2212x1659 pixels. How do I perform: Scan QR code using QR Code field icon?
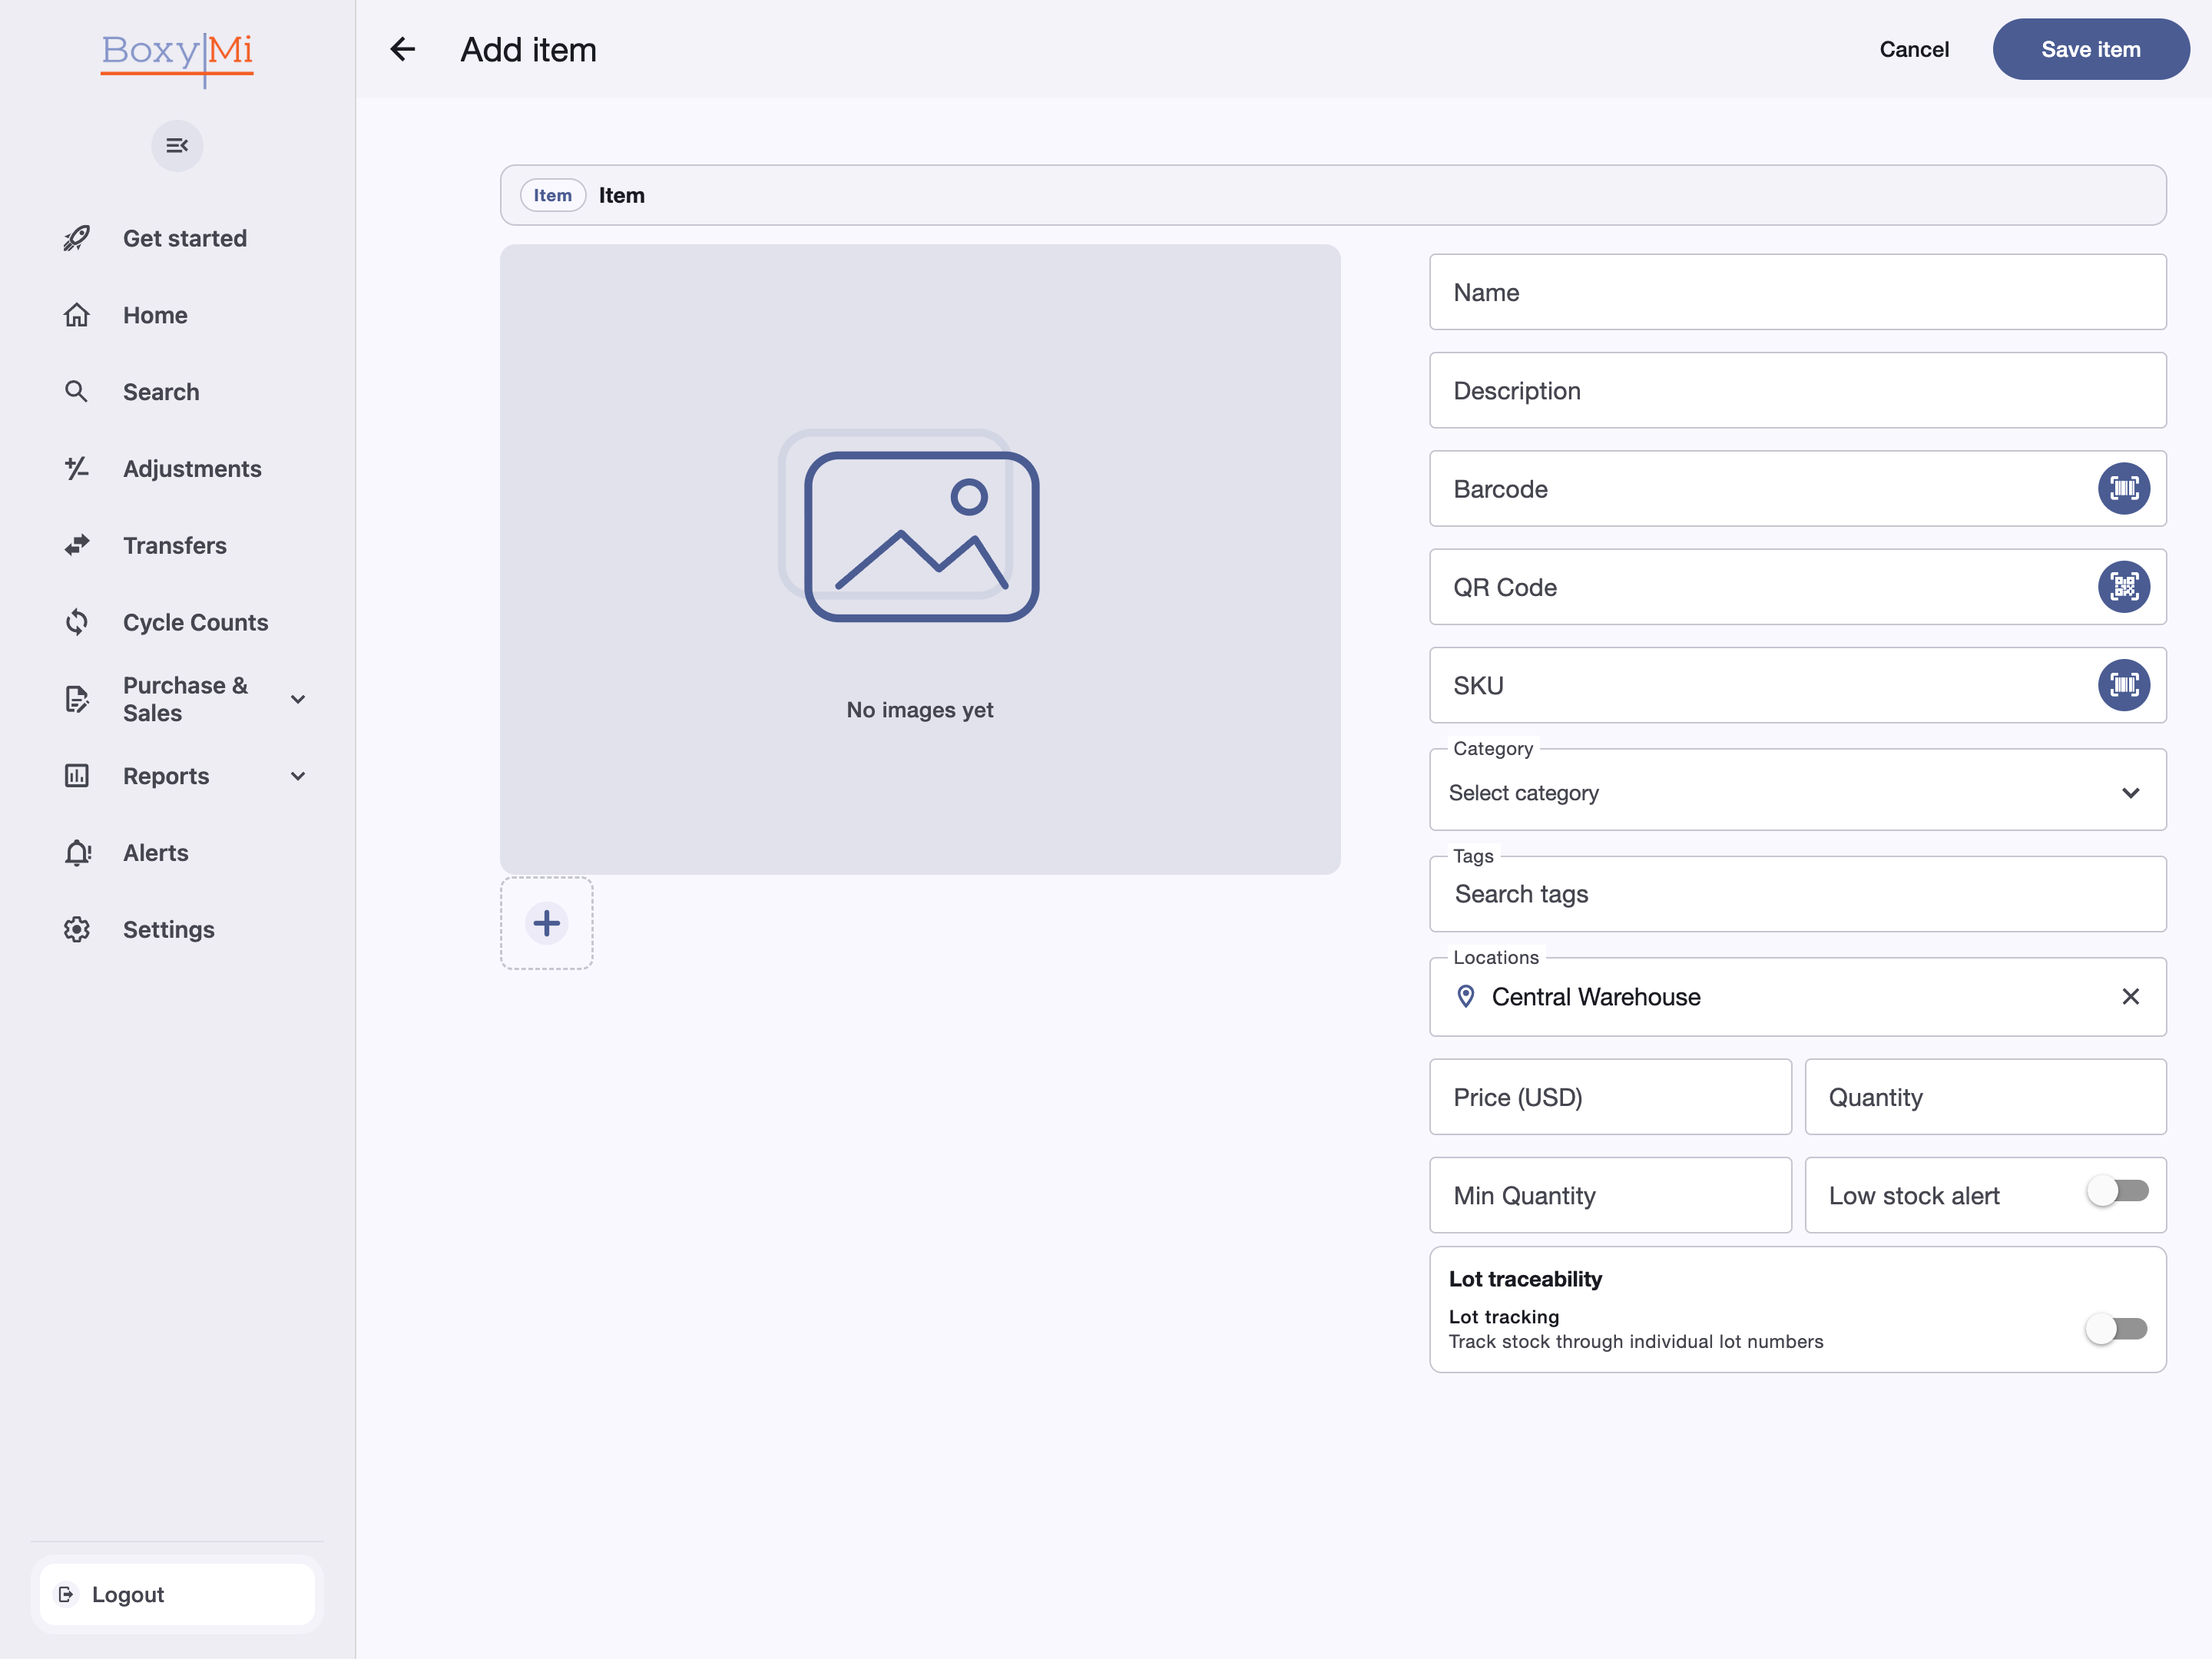click(2124, 587)
